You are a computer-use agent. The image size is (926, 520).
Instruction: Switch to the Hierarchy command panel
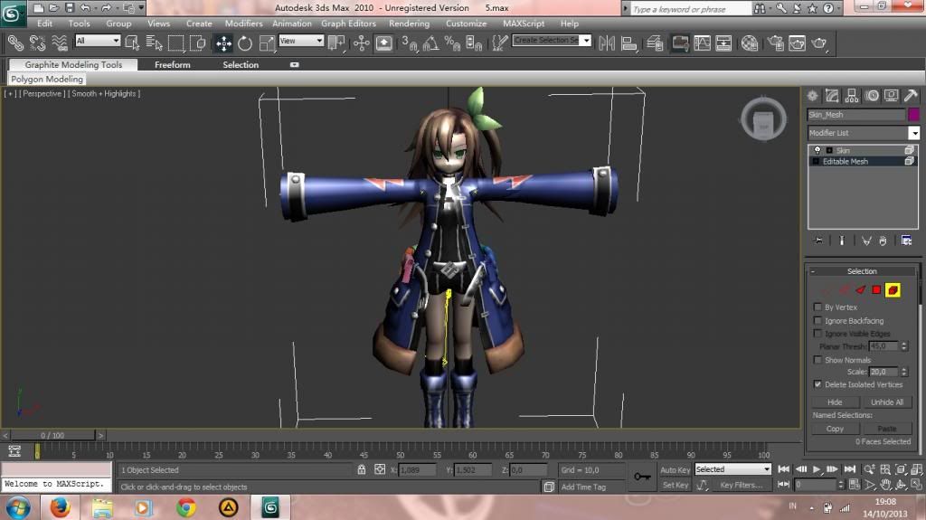pyautogui.click(x=852, y=96)
